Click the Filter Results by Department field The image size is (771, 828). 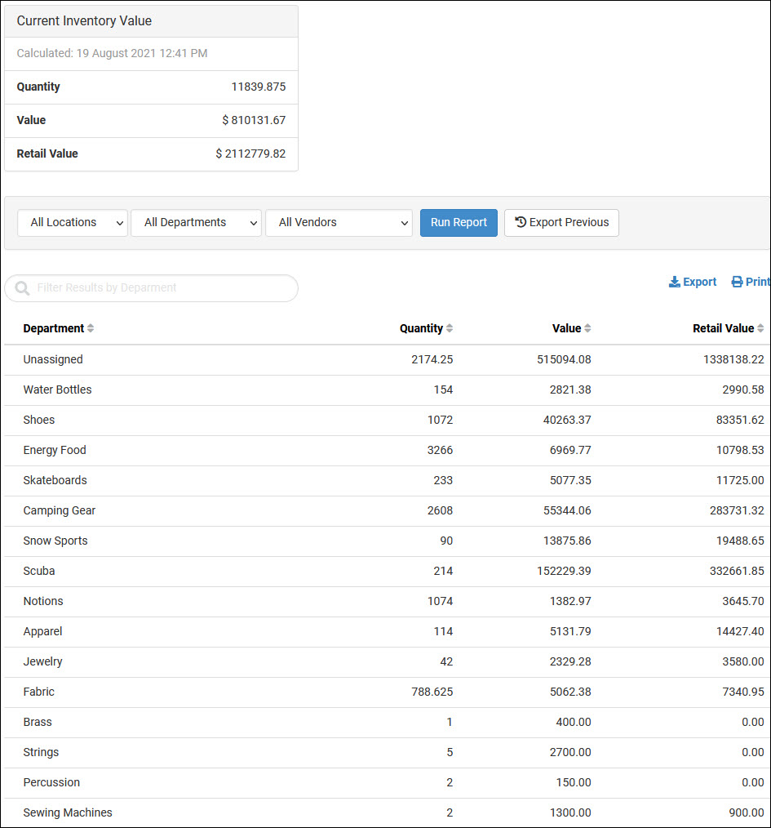(x=151, y=288)
